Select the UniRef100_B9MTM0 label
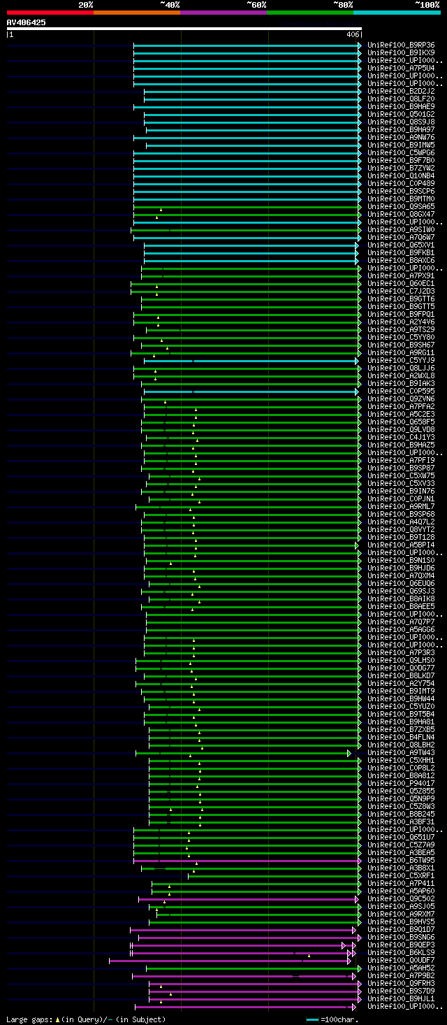Screen dimensions: 447x1025 pos(401,199)
